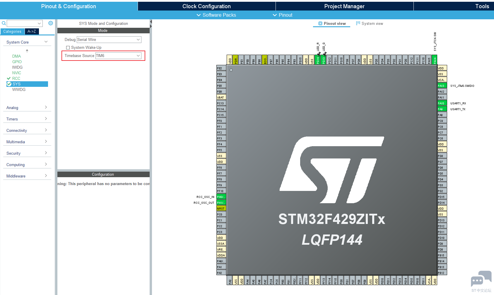The height and width of the screenshot is (295, 494).
Task: Click pin PH1 assigned to RCC_OSC_OUT
Action: (x=221, y=203)
